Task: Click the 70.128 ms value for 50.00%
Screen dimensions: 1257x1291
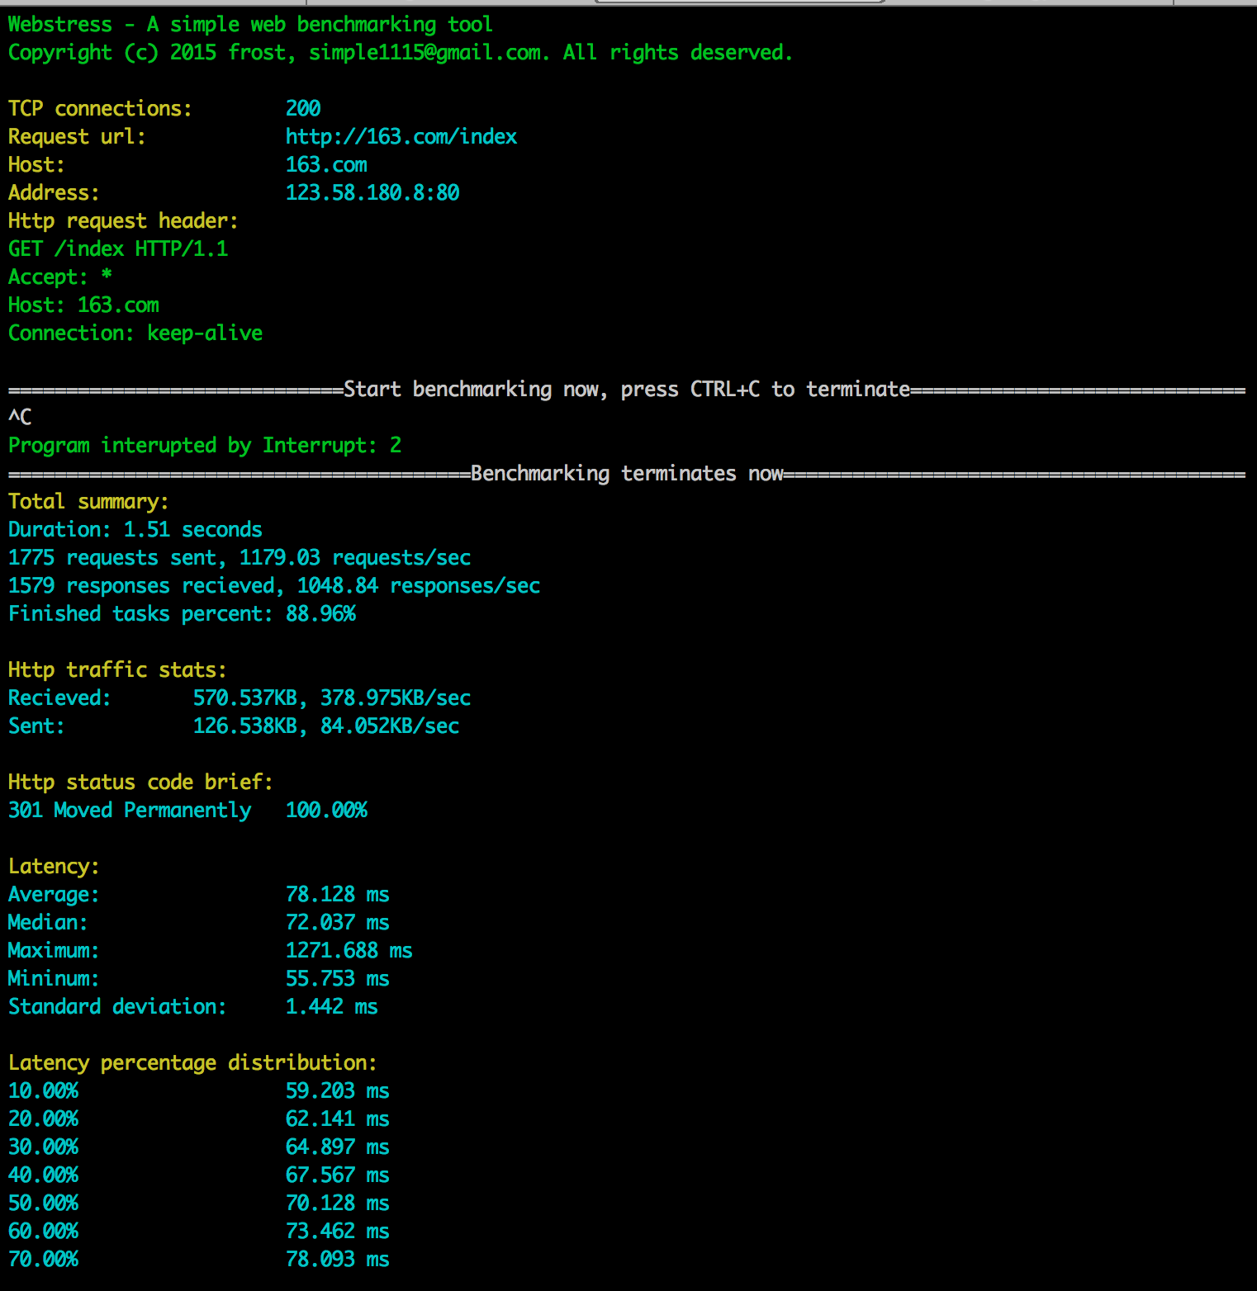Action: [x=338, y=1203]
